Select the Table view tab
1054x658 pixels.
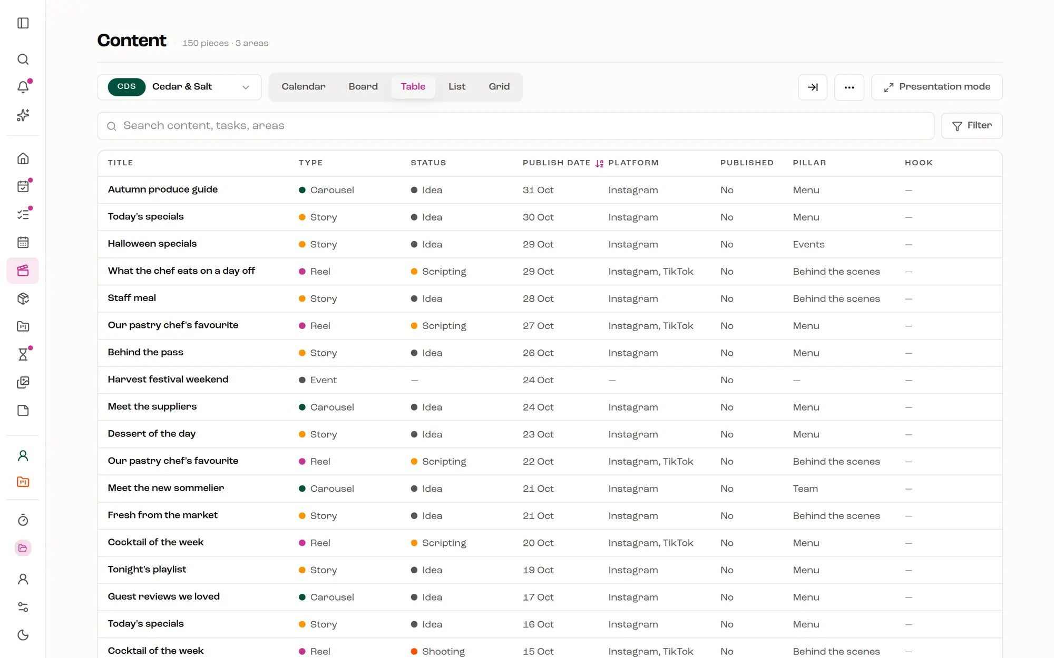(x=413, y=87)
